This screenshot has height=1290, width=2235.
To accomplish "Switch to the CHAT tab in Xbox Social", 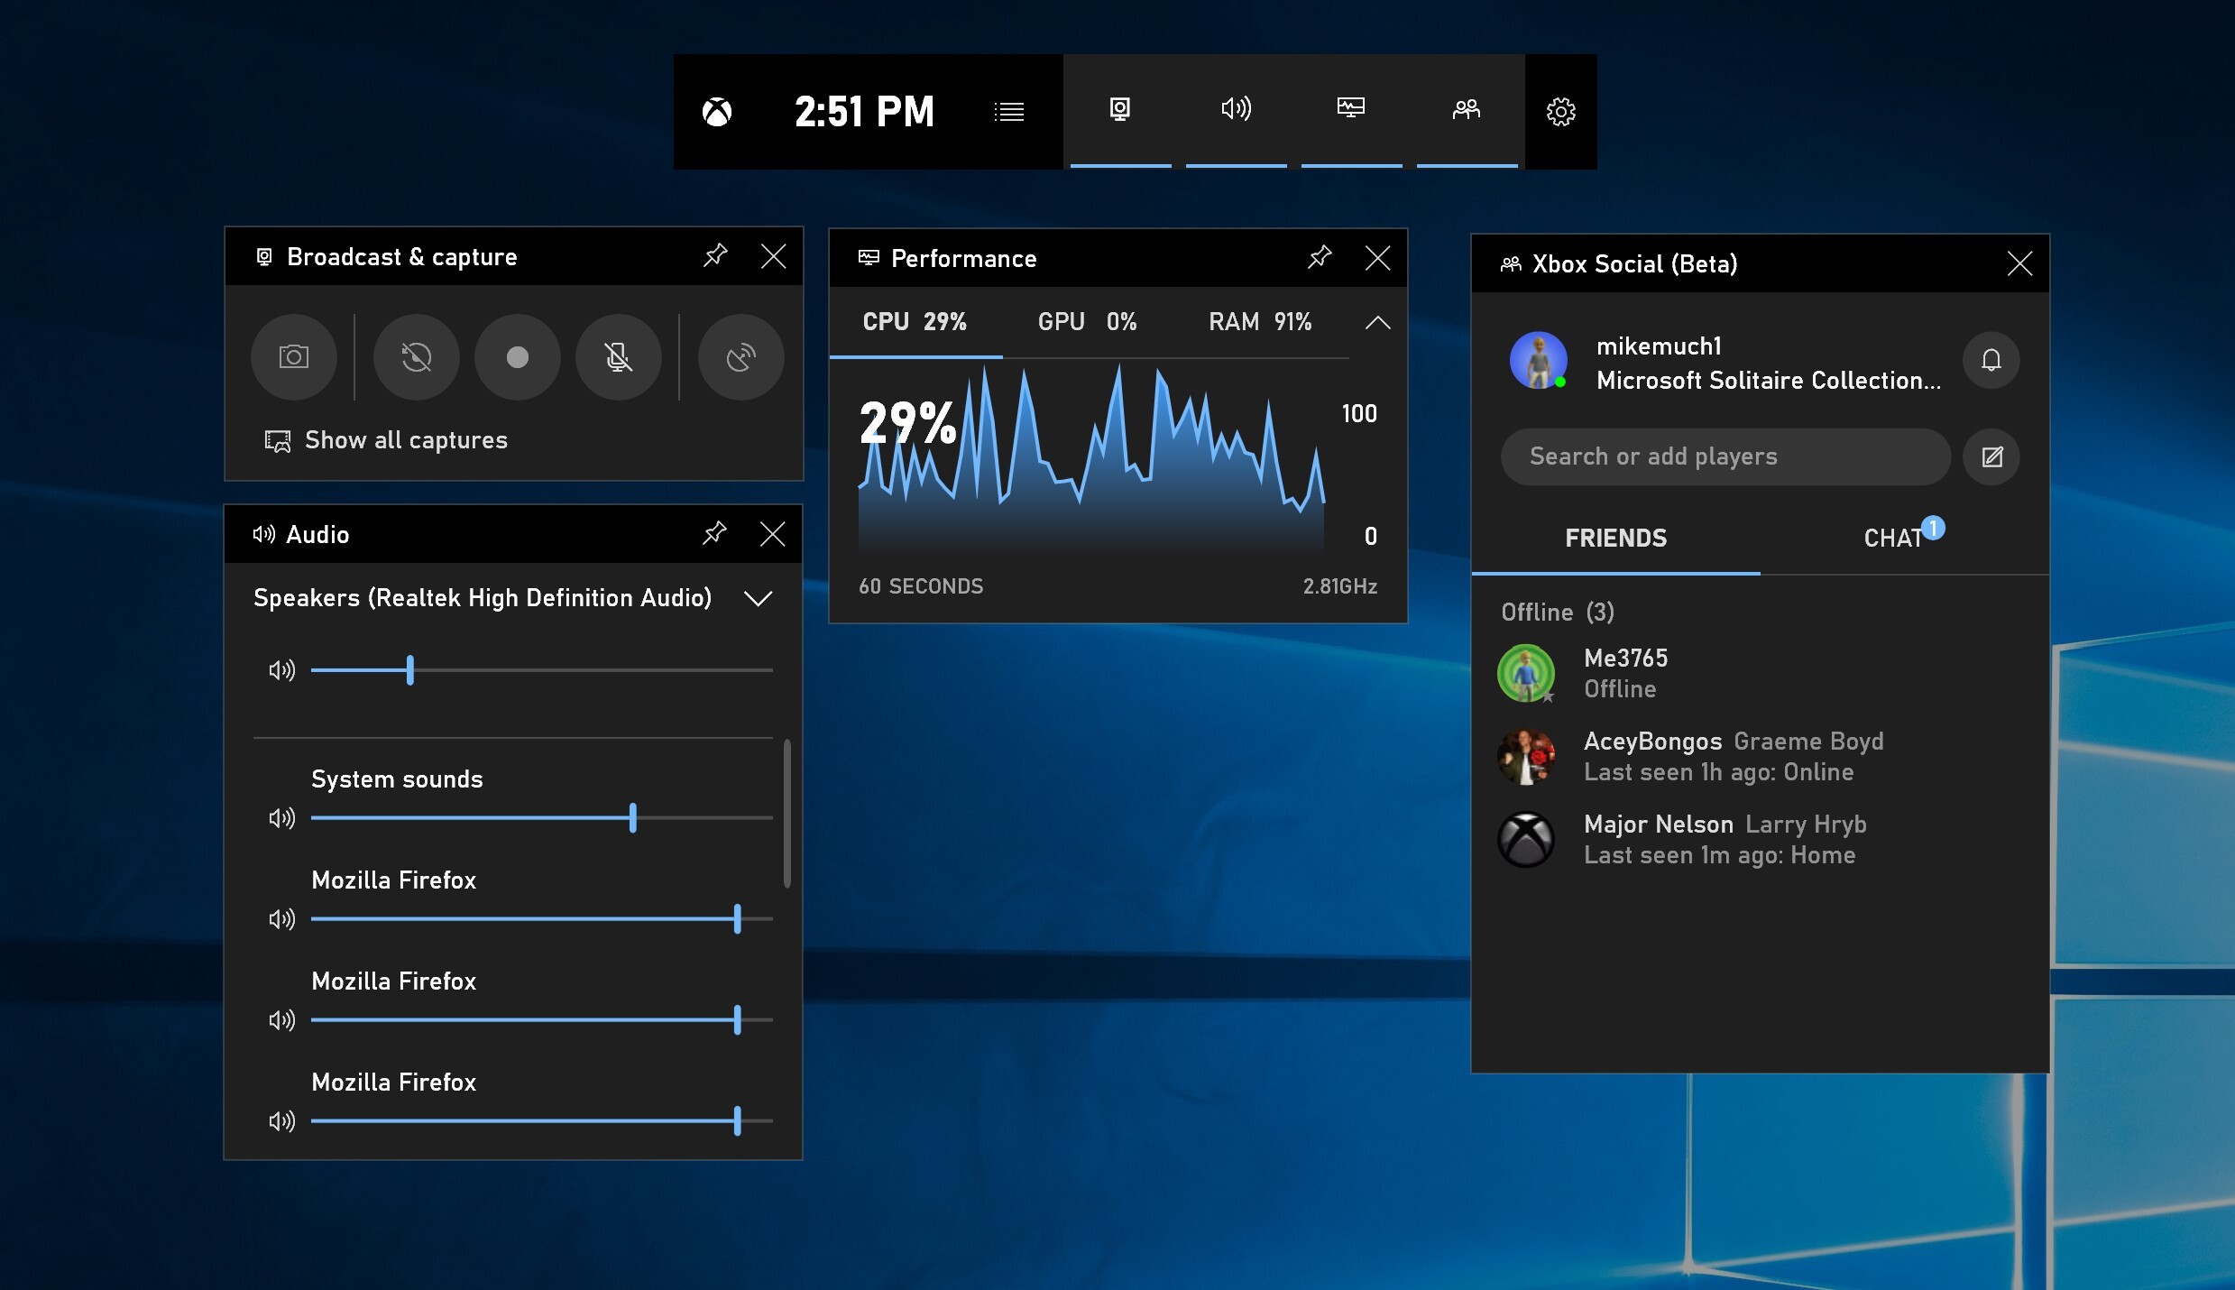I will coord(1899,538).
